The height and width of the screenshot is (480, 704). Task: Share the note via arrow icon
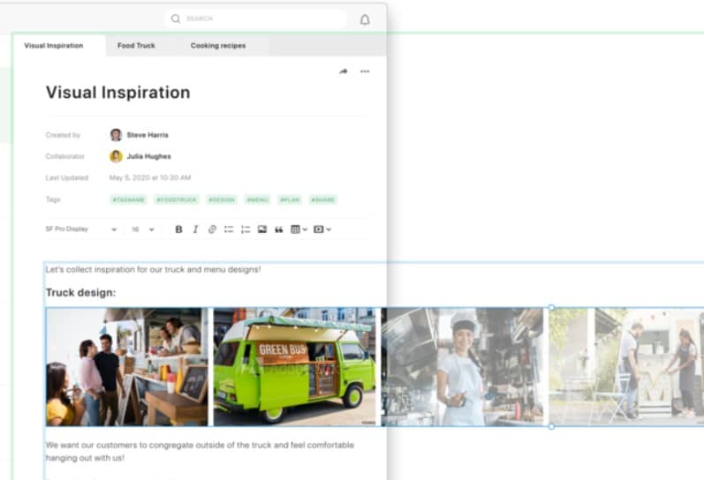(x=344, y=71)
